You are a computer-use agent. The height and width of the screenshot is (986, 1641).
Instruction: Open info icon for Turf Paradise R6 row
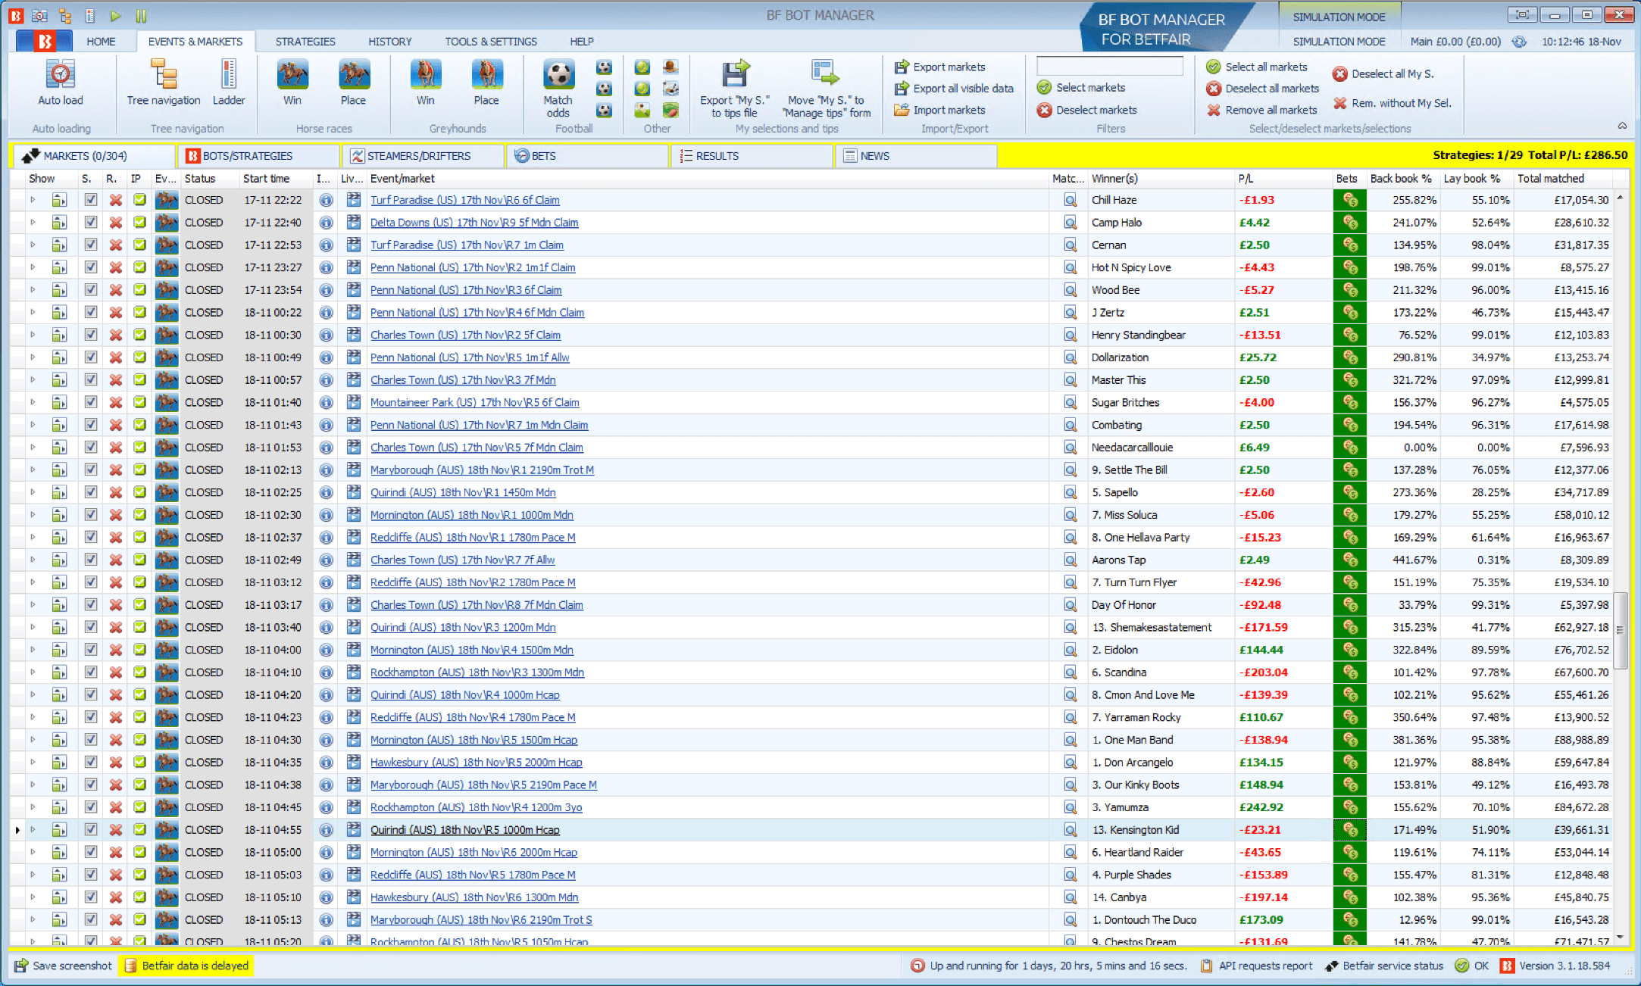tap(326, 201)
